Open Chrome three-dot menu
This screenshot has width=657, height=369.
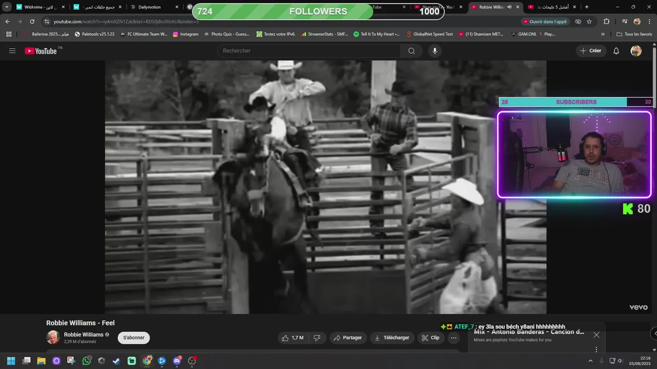click(649, 22)
